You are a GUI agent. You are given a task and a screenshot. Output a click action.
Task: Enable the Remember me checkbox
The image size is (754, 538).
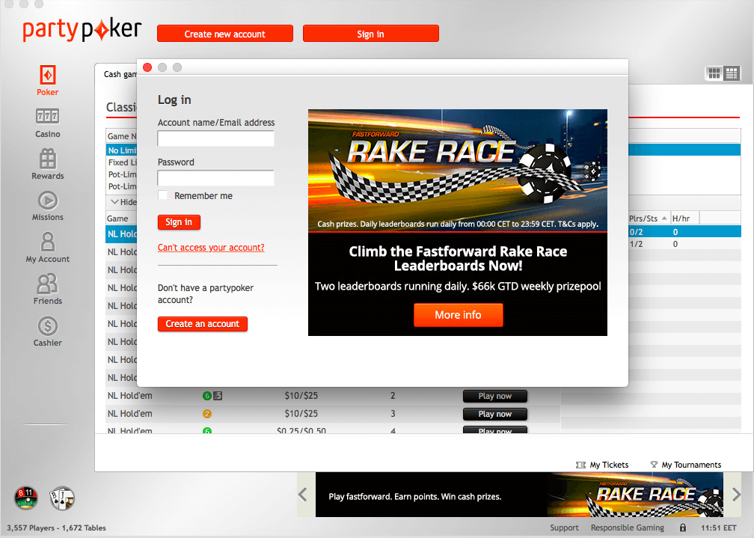click(163, 195)
